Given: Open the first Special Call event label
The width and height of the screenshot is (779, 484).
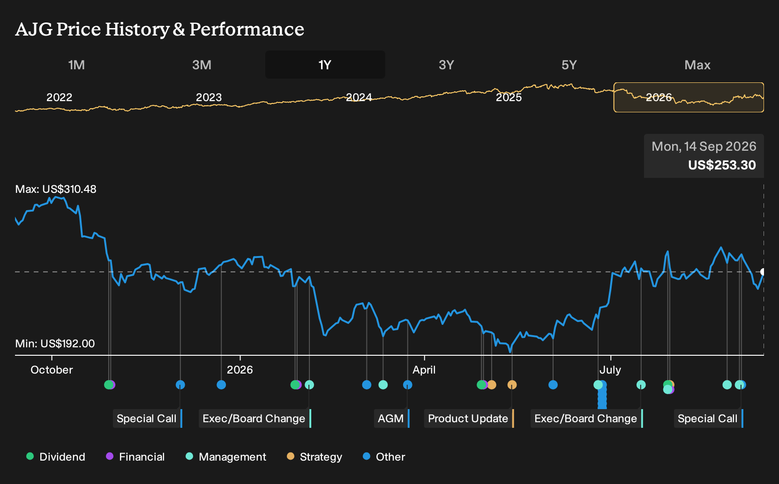Looking at the screenshot, I should click(x=147, y=418).
